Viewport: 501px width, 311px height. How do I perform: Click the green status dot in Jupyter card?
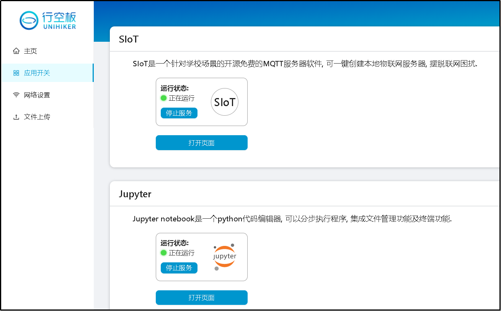[x=163, y=253]
